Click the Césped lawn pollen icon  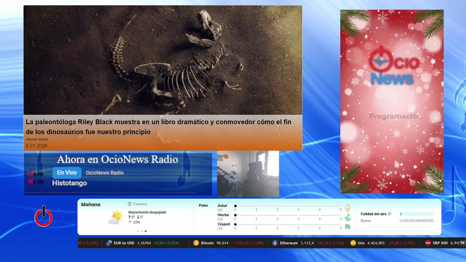click(348, 226)
